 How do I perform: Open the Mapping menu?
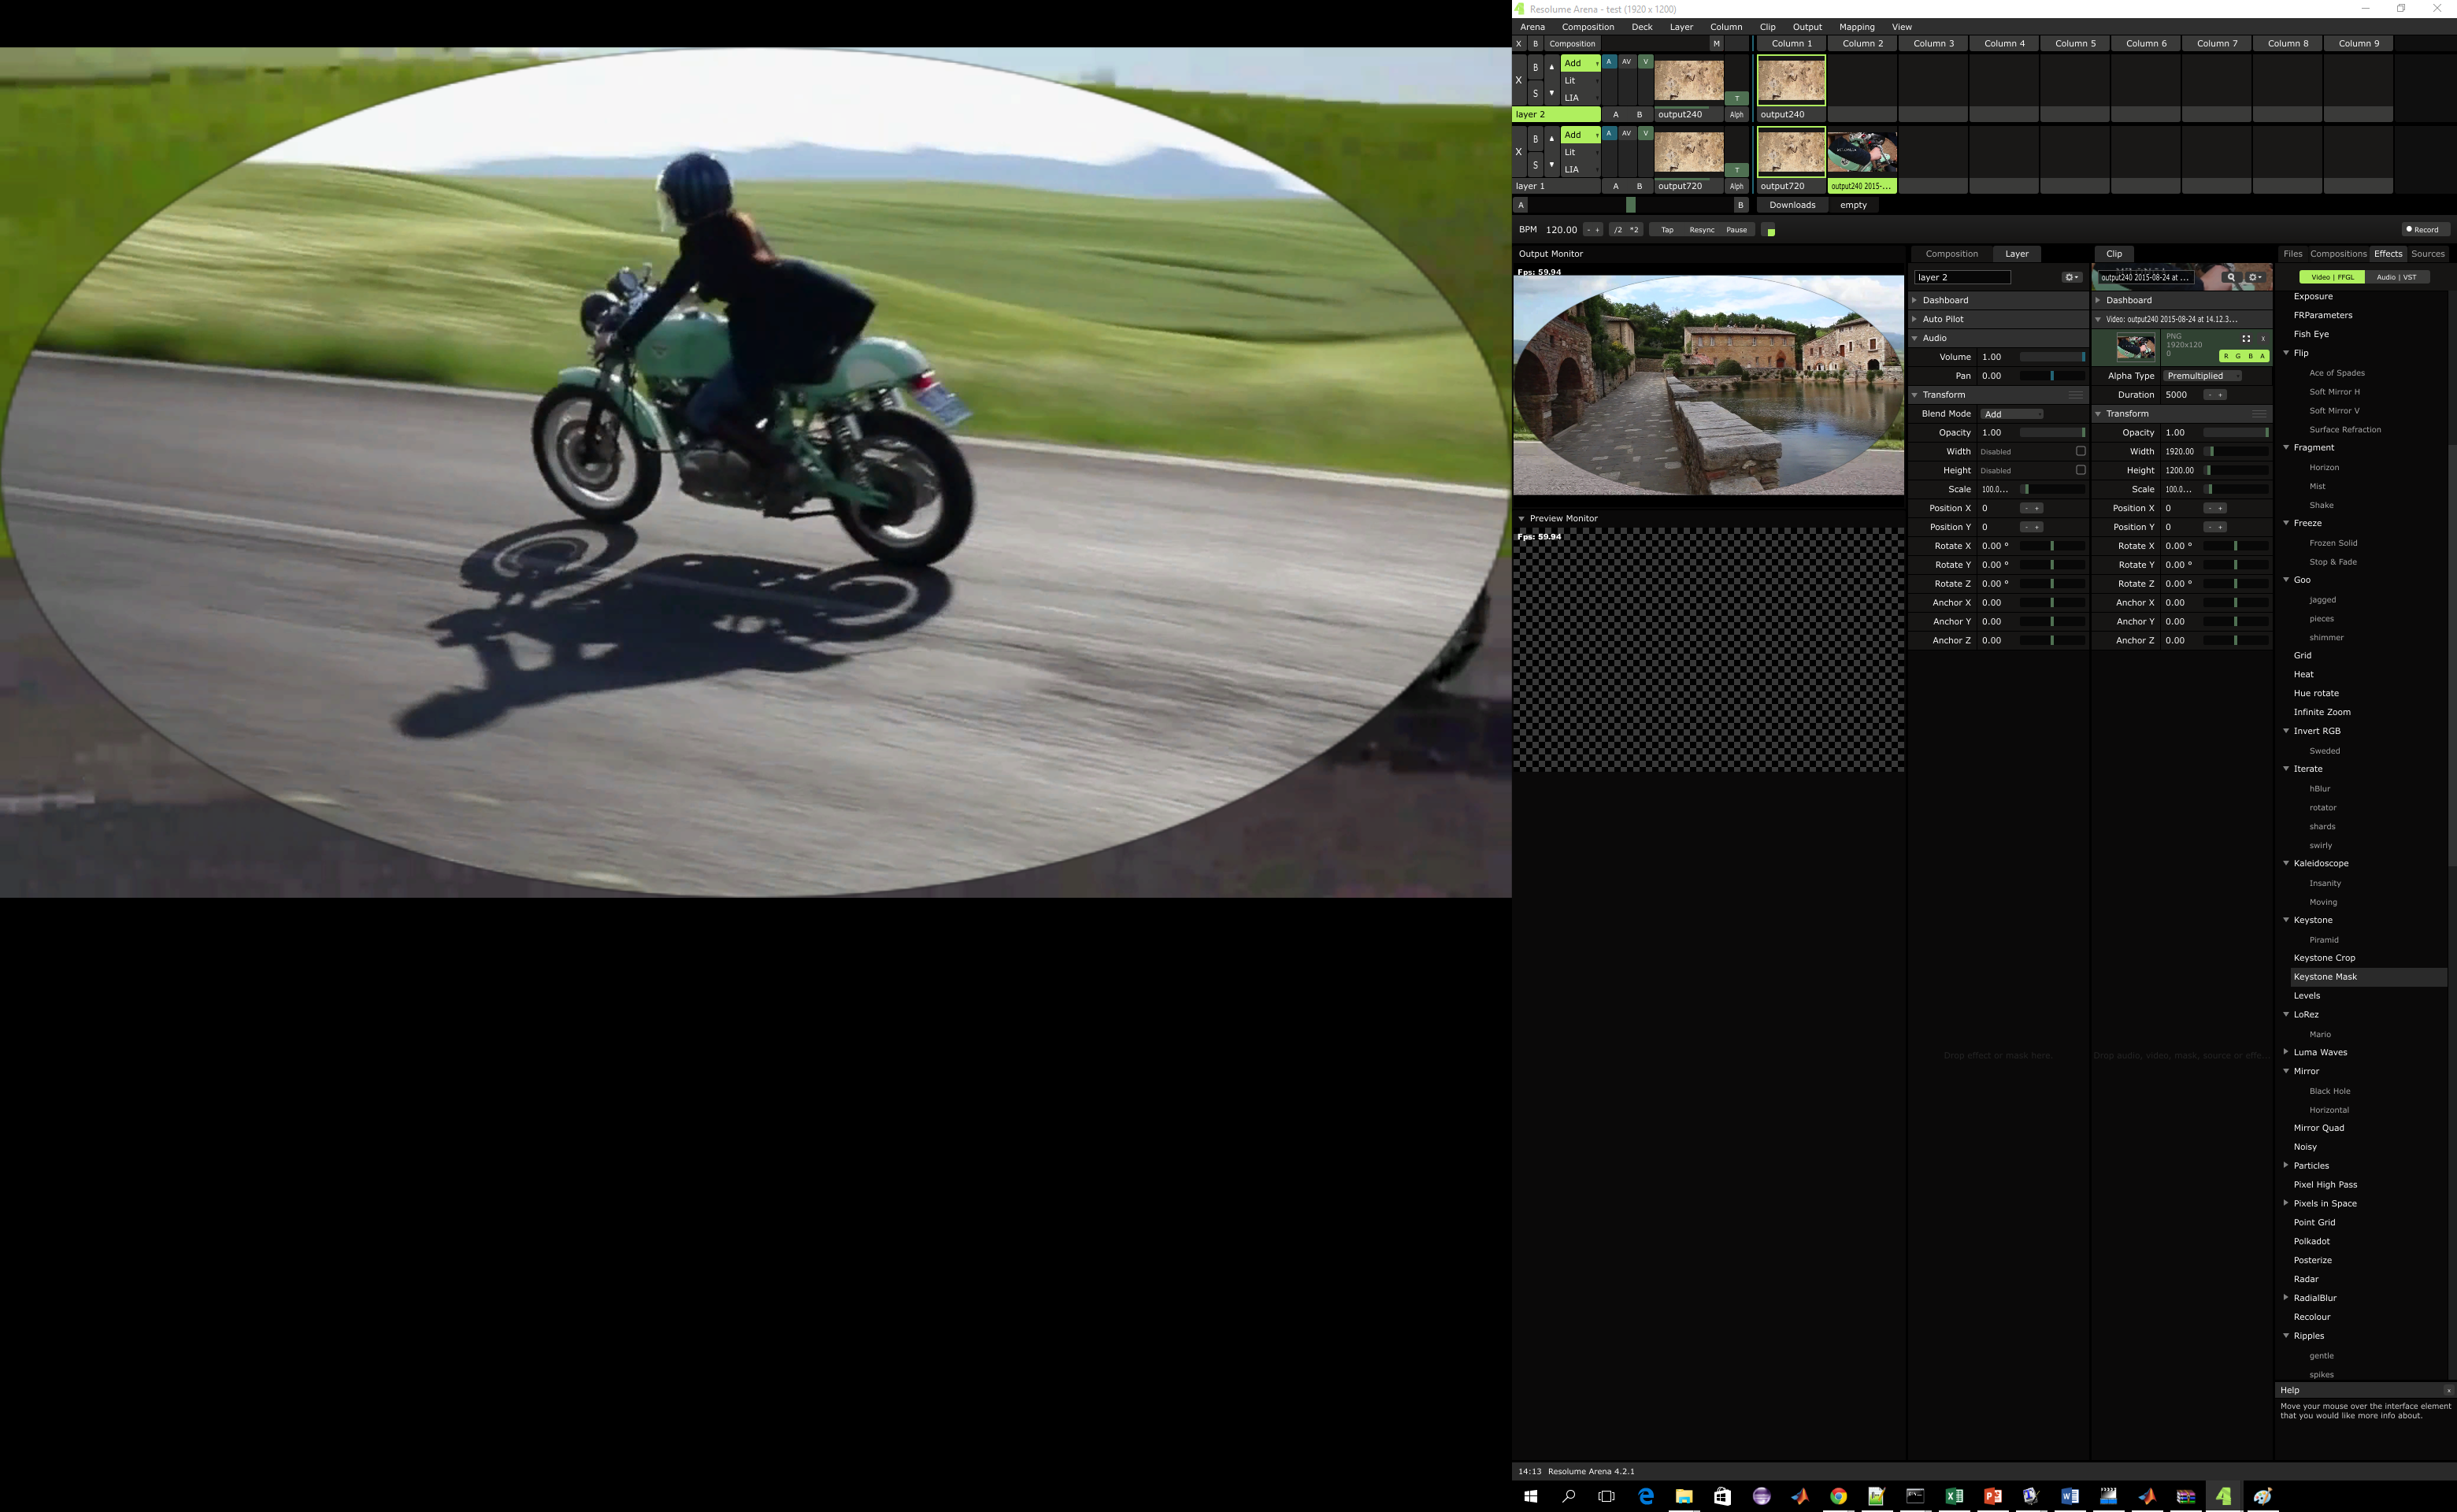point(1856,27)
